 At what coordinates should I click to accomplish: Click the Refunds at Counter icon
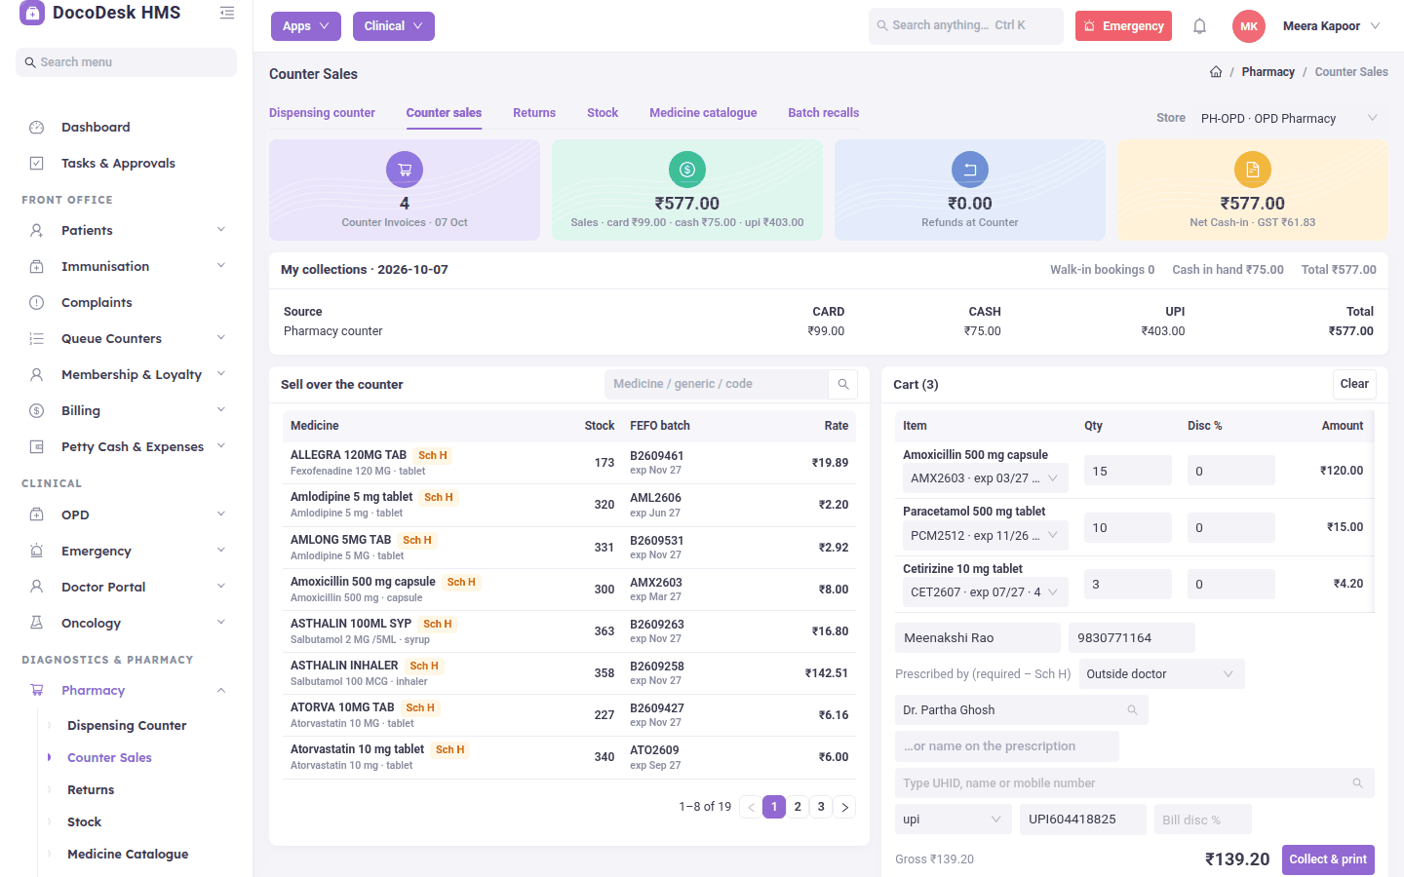[x=970, y=170]
